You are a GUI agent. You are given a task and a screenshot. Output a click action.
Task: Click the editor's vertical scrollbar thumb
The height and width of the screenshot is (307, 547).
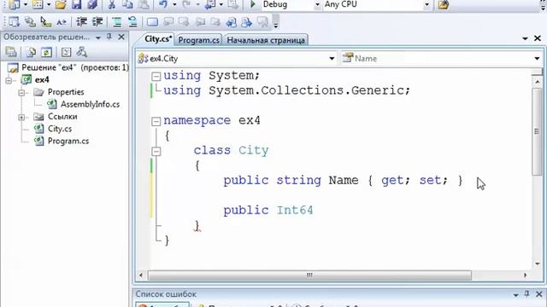(x=537, y=130)
